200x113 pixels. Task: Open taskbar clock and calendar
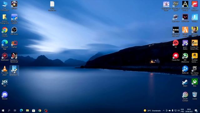tap(189, 110)
